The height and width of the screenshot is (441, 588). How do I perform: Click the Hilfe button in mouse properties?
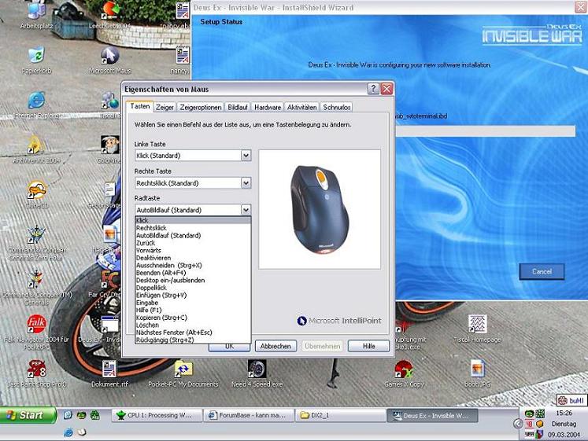pyautogui.click(x=368, y=346)
